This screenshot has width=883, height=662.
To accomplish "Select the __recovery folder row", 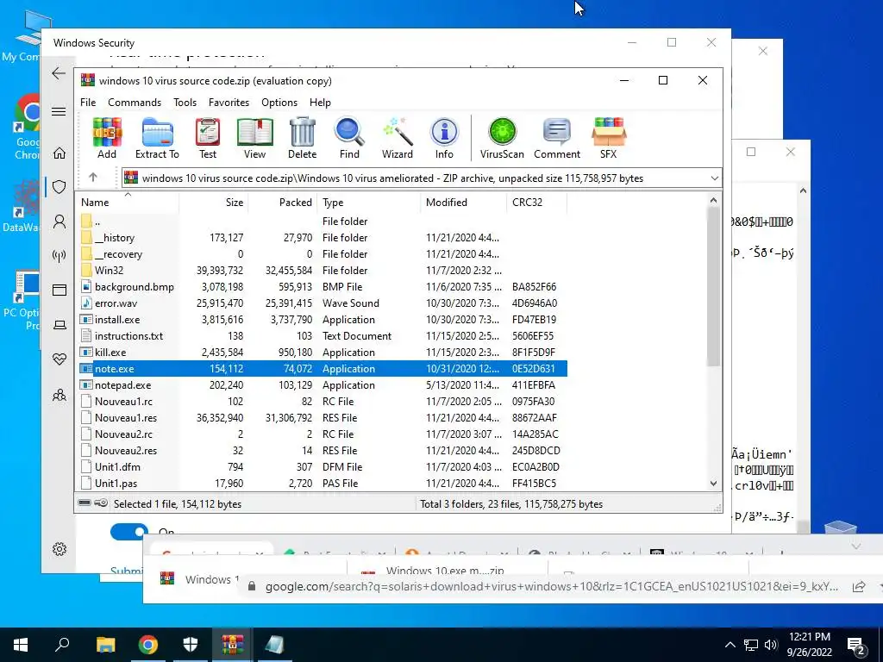I will pos(321,254).
